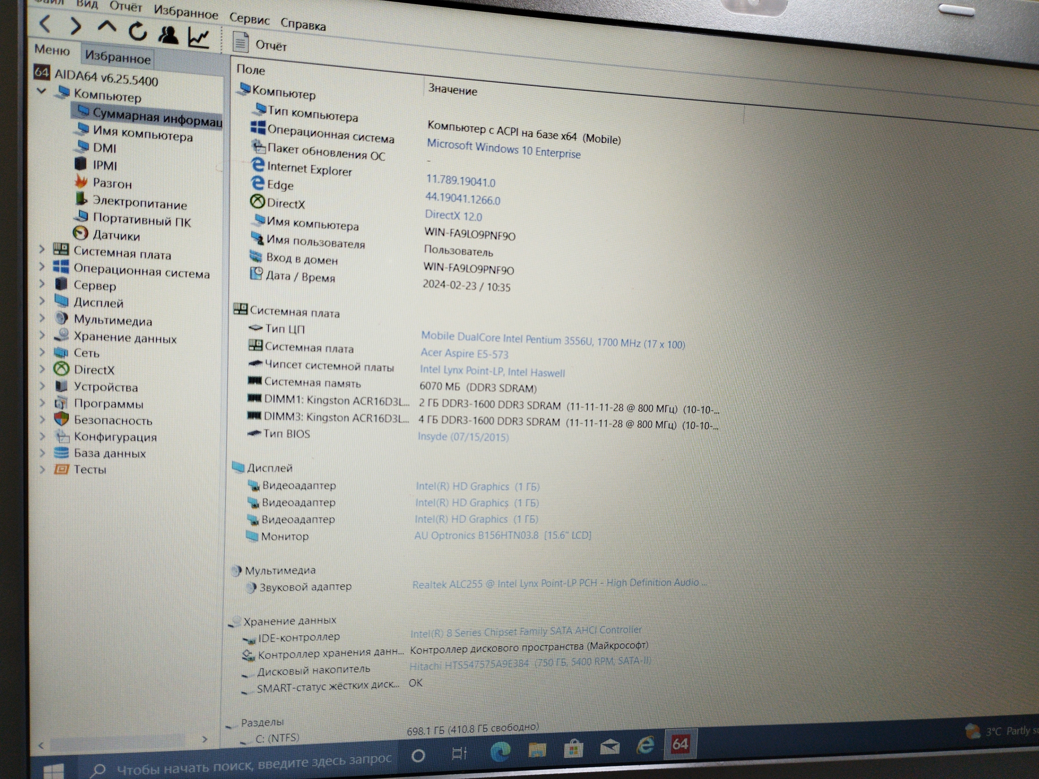The width and height of the screenshot is (1039, 779).
Task: Launch Microsoft Edge from the taskbar
Action: (501, 751)
